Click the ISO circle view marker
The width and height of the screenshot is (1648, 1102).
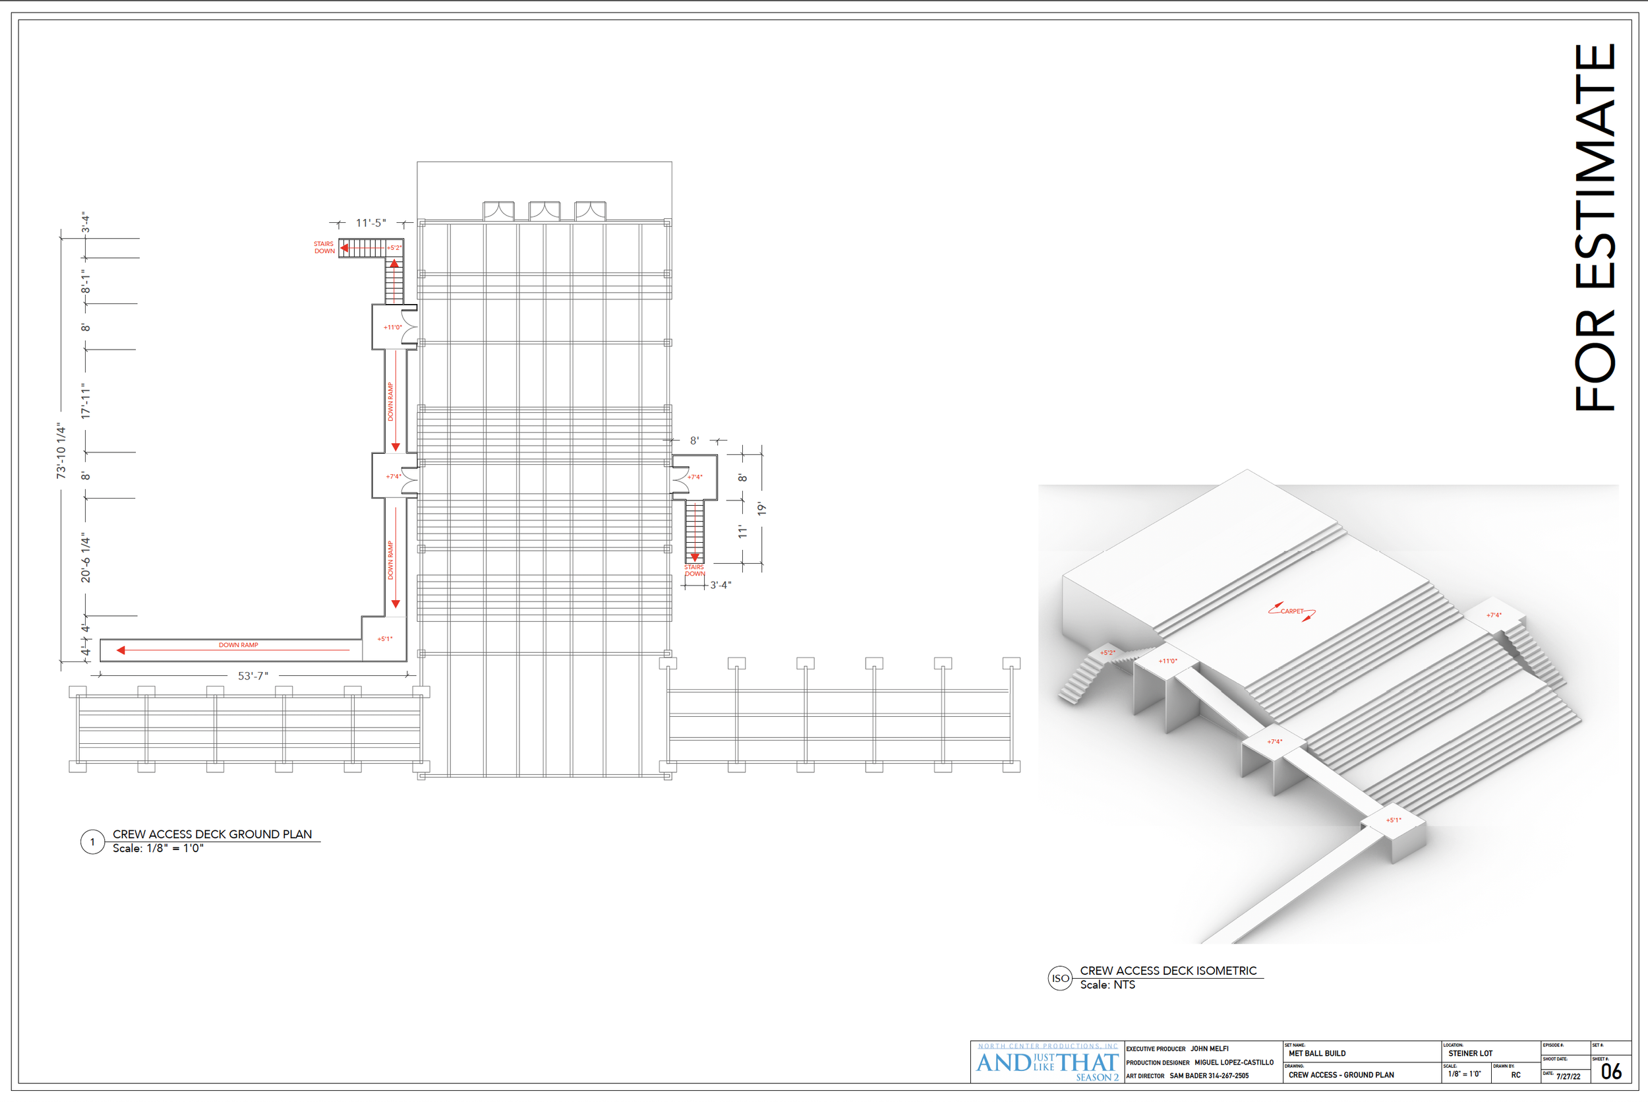click(x=1059, y=978)
